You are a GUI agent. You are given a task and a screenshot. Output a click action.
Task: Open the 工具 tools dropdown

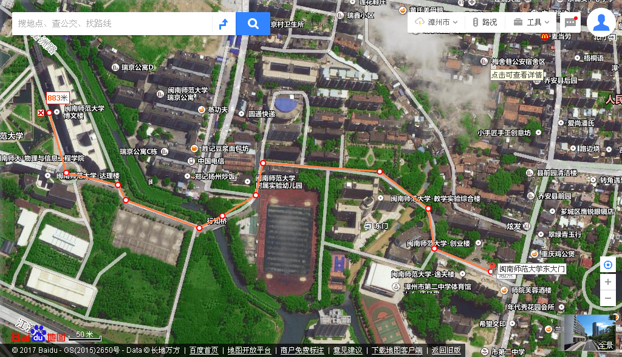[x=532, y=22]
